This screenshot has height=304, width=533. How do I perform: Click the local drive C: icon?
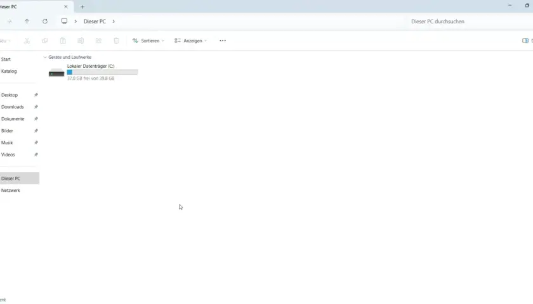coord(56,72)
